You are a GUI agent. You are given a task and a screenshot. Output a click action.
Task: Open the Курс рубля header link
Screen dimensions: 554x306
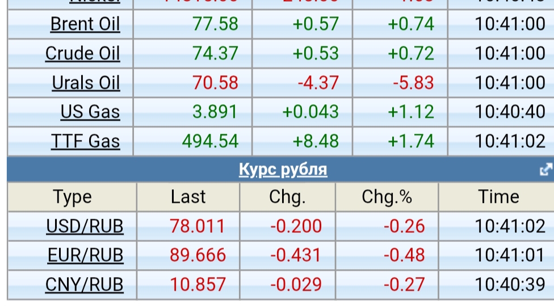point(283,169)
